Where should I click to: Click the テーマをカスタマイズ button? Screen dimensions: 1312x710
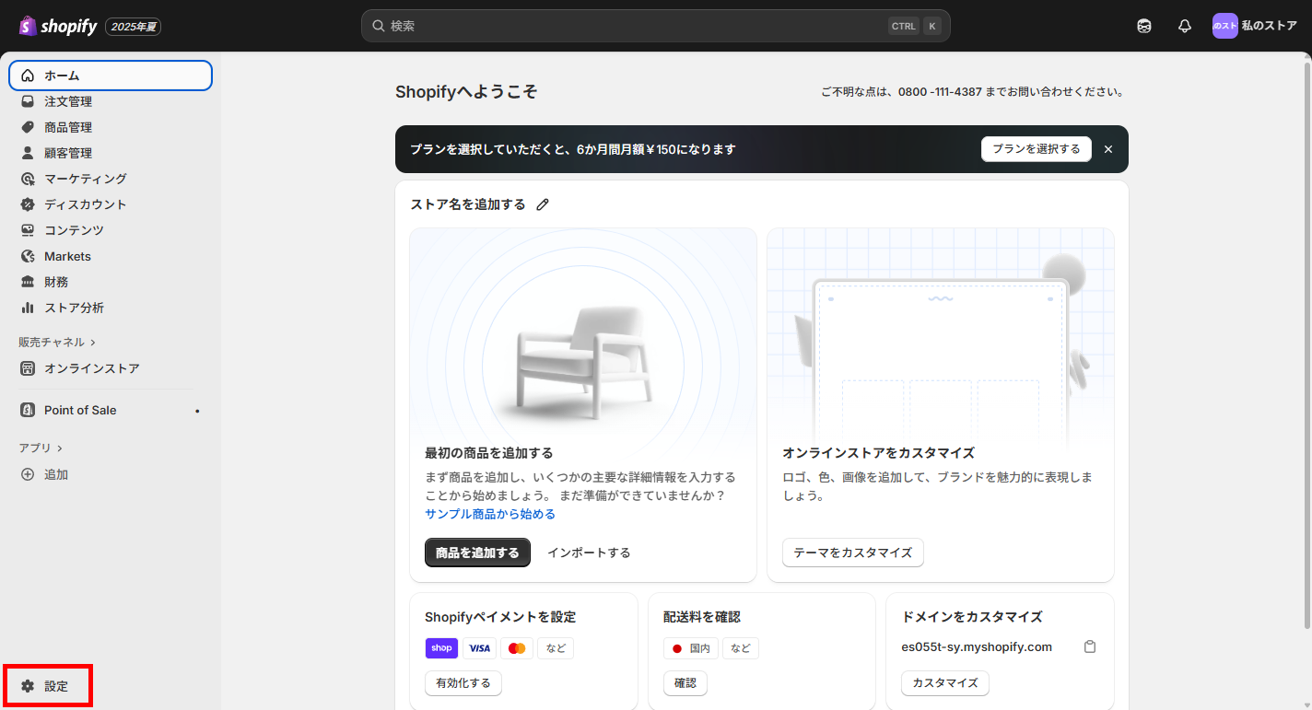click(852, 553)
